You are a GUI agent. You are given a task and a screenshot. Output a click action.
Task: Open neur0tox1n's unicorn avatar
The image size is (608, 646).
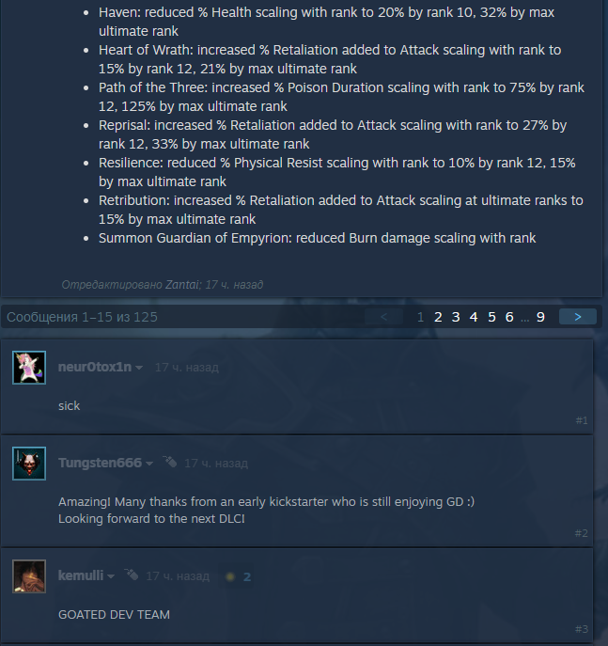pyautogui.click(x=29, y=367)
